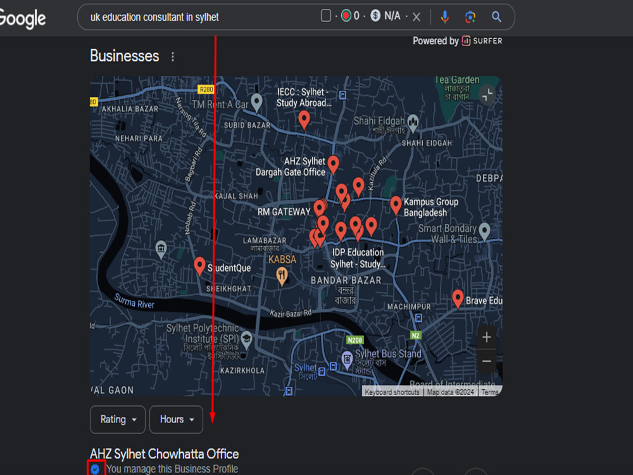Click the Brave Edu map pin

pos(458,298)
